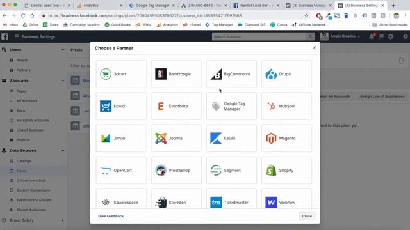Select the Kajabi partner card

click(x=231, y=138)
